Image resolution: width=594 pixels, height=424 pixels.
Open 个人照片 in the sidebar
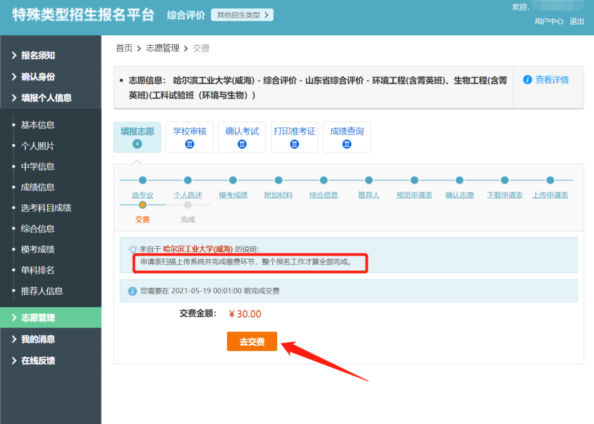click(x=37, y=145)
